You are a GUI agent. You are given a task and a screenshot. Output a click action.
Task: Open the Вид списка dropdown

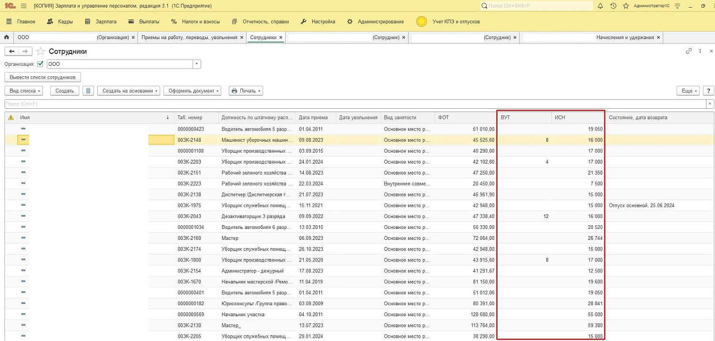(24, 91)
